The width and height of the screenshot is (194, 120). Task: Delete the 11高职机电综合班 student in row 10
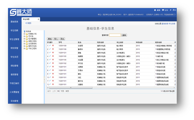(53, 77)
